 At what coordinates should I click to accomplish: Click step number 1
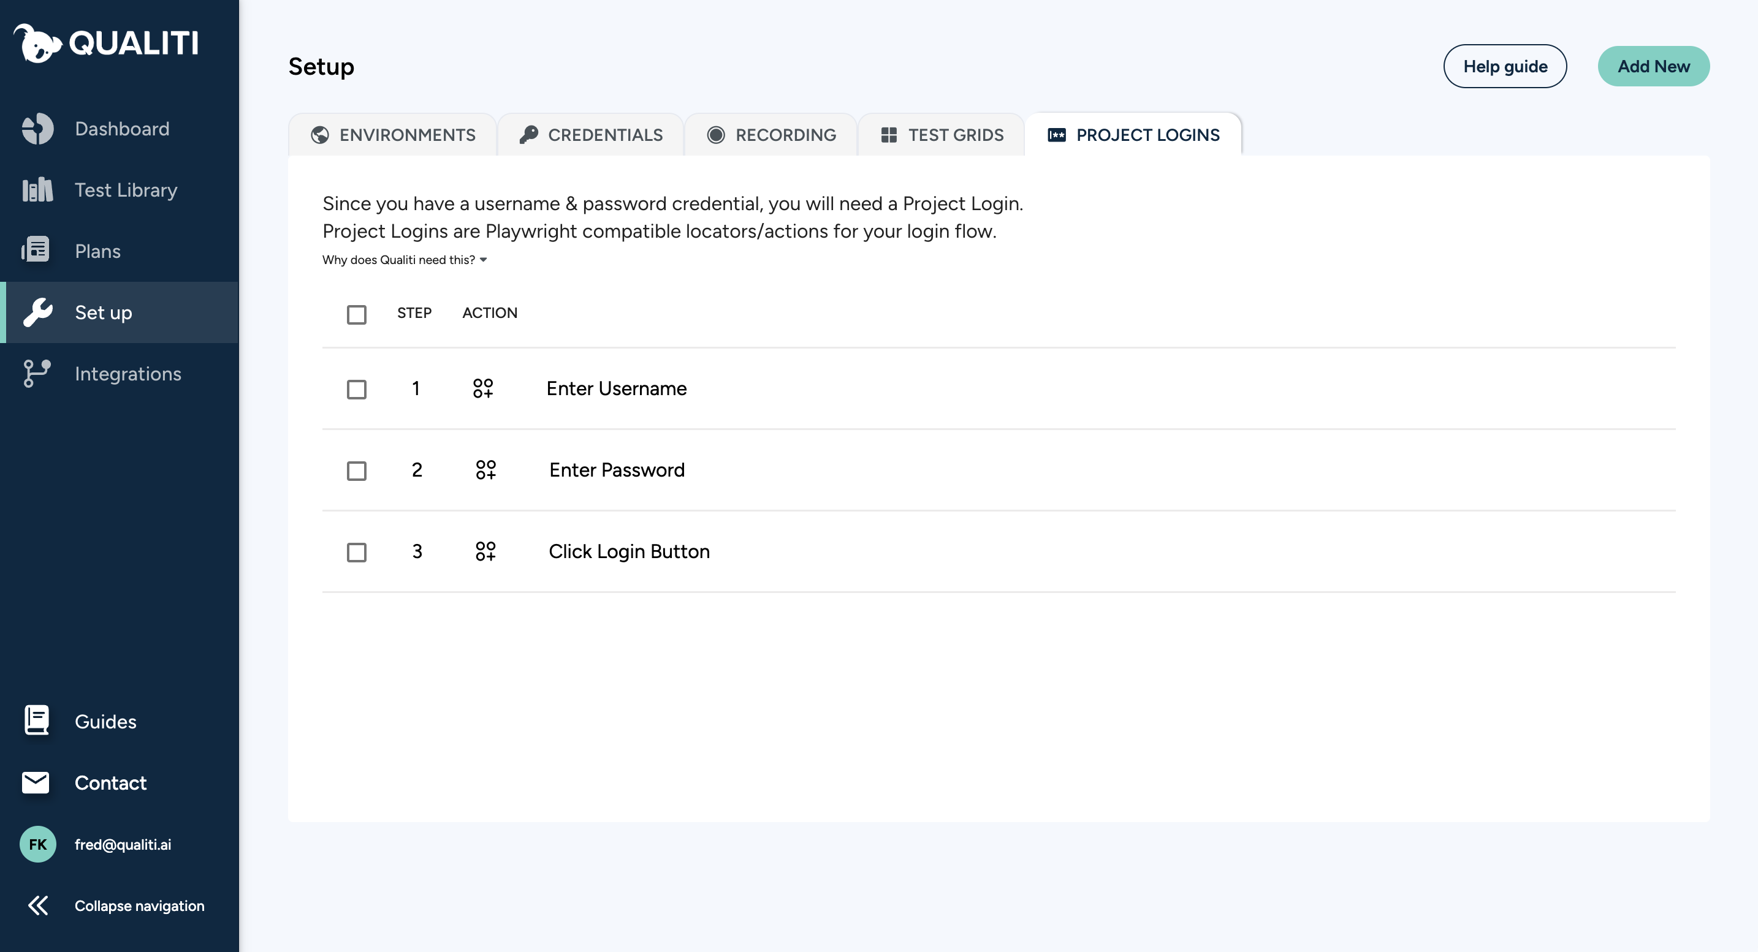(416, 388)
